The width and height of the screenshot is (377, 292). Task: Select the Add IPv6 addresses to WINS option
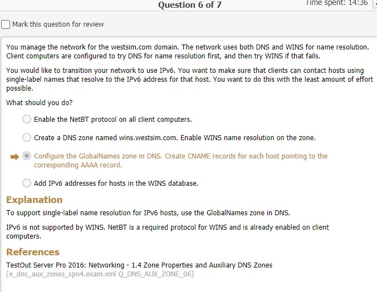27,183
